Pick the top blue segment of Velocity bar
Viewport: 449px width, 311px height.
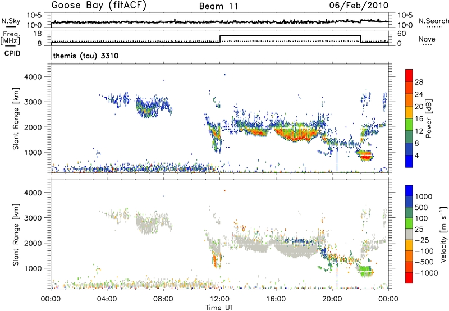(x=409, y=191)
